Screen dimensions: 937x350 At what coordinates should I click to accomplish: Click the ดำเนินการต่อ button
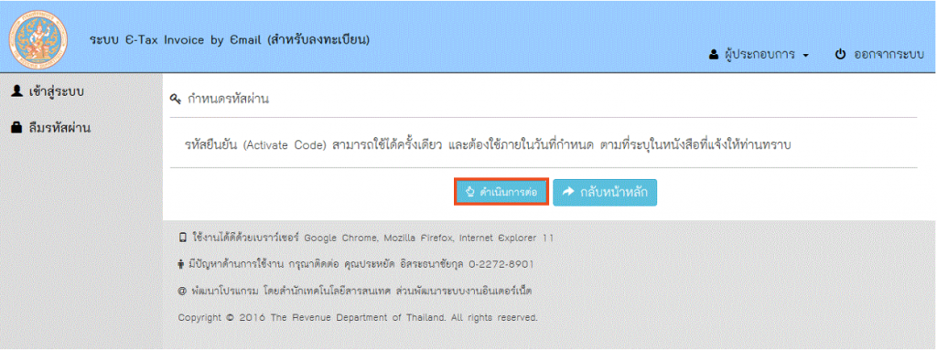click(501, 192)
